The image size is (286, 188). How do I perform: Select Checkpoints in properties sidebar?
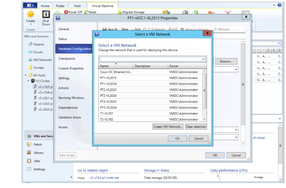(x=67, y=59)
